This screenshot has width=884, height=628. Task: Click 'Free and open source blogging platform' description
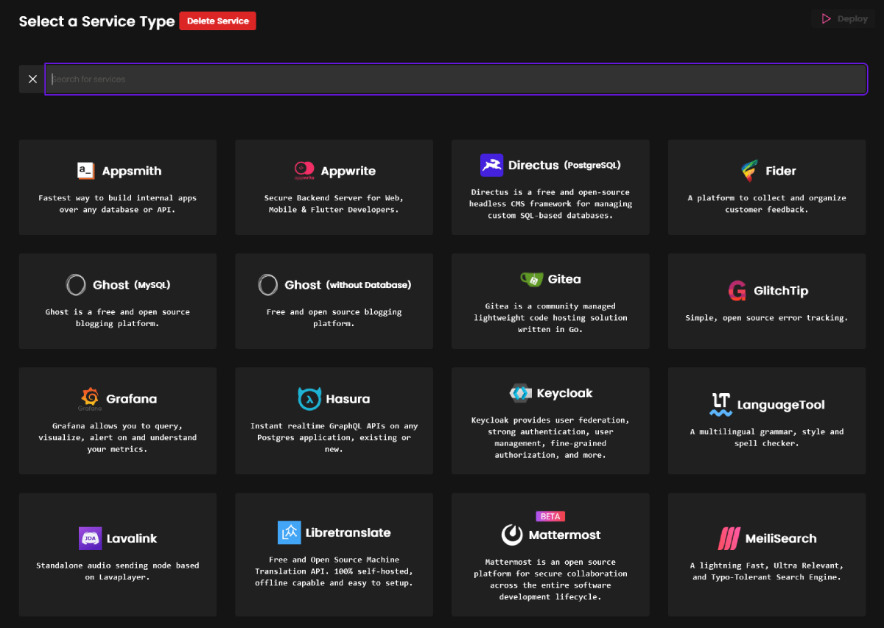tap(334, 318)
